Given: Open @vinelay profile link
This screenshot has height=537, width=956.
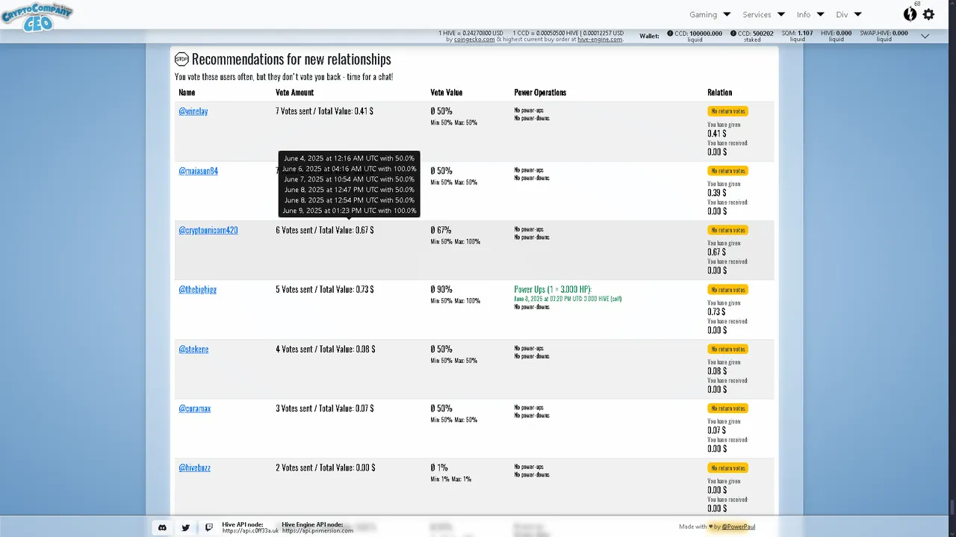Looking at the screenshot, I should [193, 111].
